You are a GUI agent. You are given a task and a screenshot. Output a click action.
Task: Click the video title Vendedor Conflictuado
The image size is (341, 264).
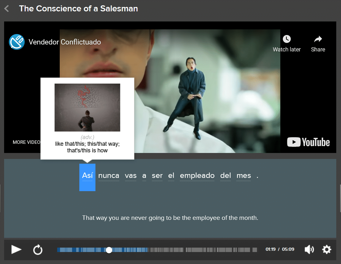point(64,42)
